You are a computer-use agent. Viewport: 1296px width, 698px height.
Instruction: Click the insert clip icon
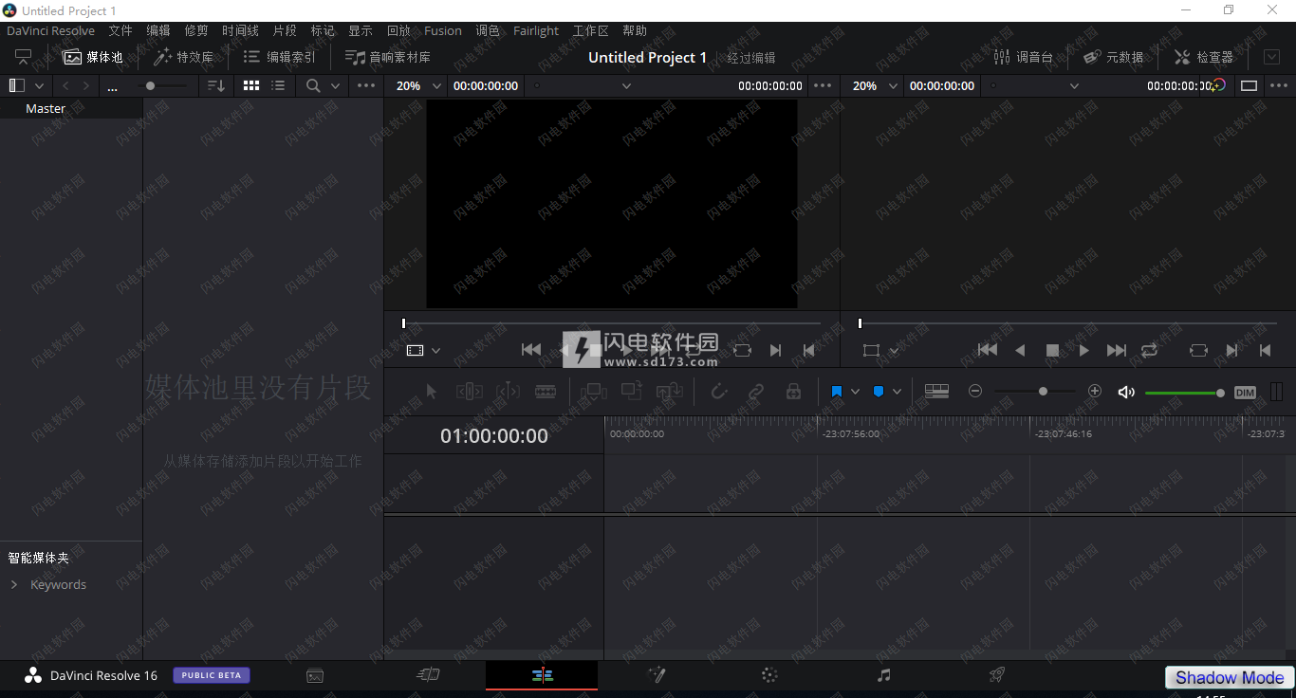click(594, 391)
